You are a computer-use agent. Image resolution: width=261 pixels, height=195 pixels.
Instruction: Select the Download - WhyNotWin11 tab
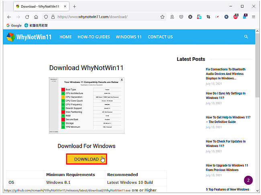(x=41, y=6)
